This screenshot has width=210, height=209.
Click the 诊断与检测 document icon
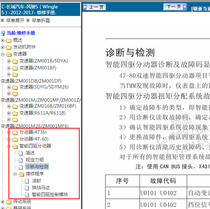(x=21, y=167)
